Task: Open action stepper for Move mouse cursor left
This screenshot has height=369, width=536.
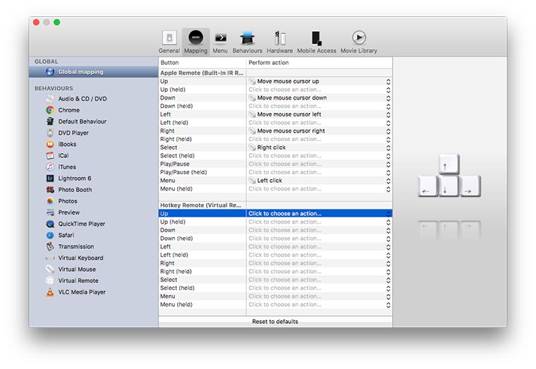Action: tap(389, 114)
